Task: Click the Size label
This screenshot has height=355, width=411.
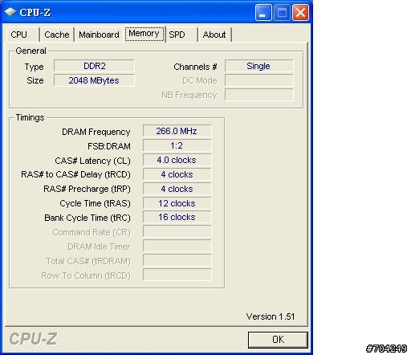Action: [35, 80]
